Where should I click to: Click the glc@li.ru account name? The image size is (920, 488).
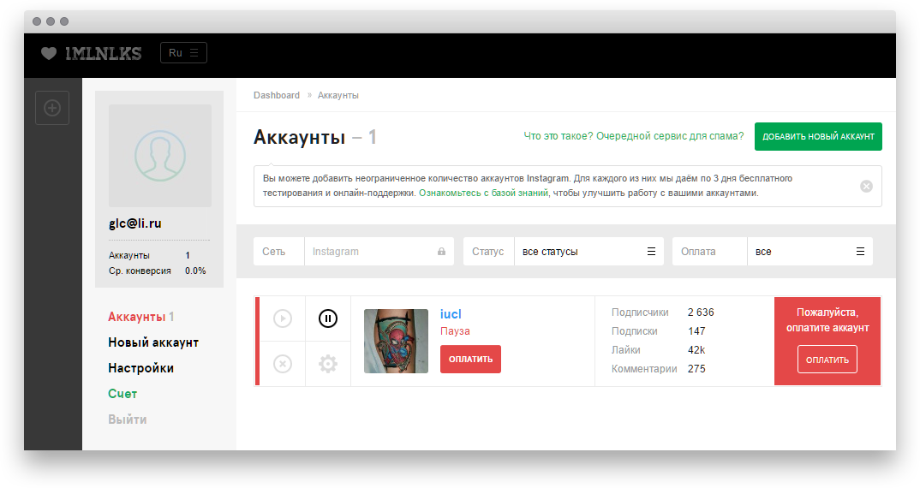tap(135, 223)
